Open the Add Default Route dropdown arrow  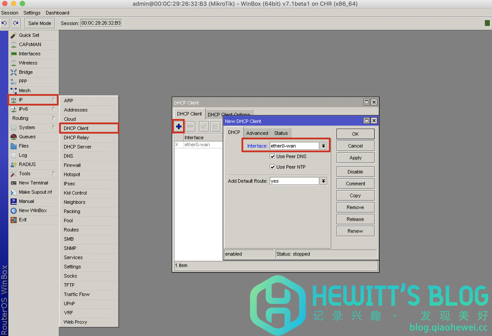(323, 181)
